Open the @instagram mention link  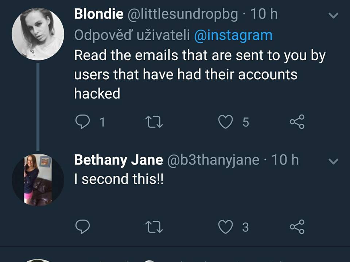tap(233, 35)
